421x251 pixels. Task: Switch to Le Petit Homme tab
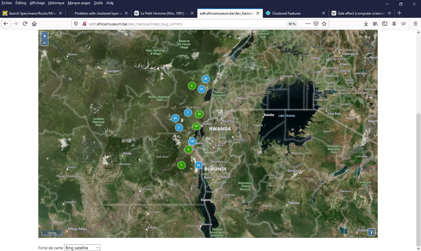164,13
